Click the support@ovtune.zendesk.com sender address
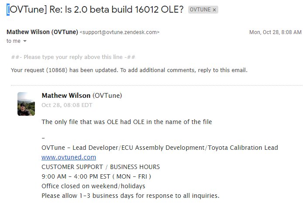Viewport: 303px width, 207px height. pos(120,32)
